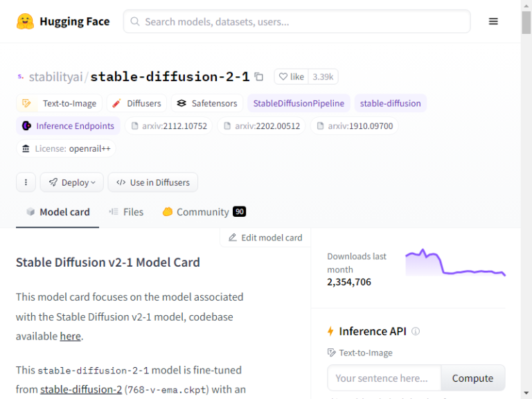Select the Safetensors tag
Image resolution: width=532 pixels, height=399 pixels.
tap(207, 103)
